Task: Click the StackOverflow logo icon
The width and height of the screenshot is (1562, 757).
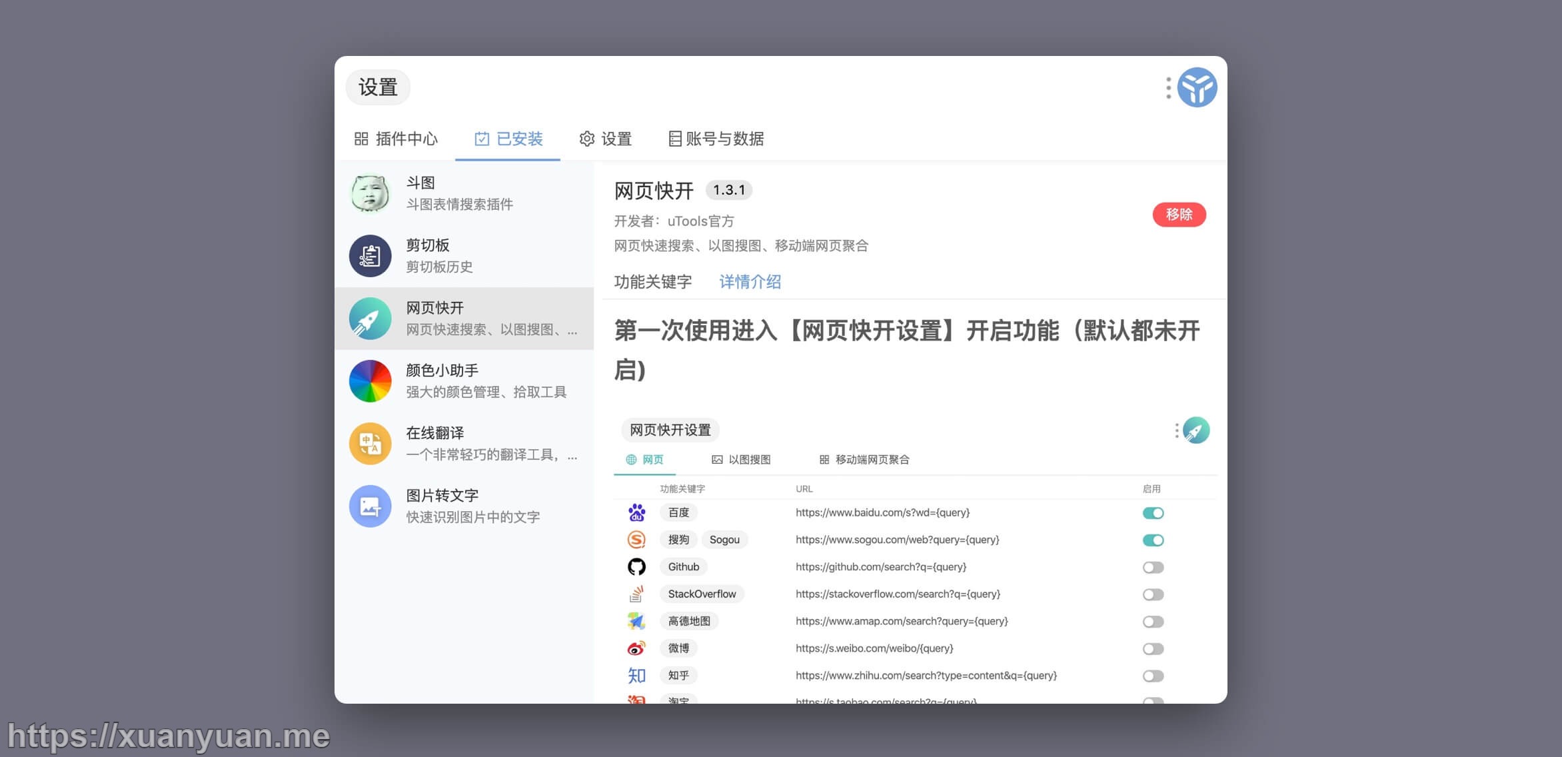Action: point(636,594)
